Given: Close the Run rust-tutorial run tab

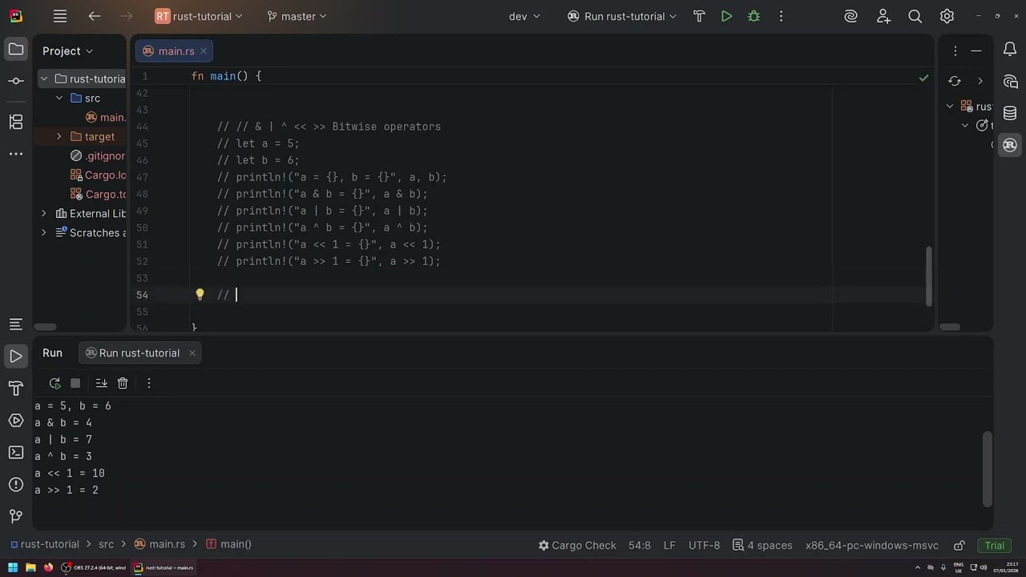Looking at the screenshot, I should click(192, 353).
